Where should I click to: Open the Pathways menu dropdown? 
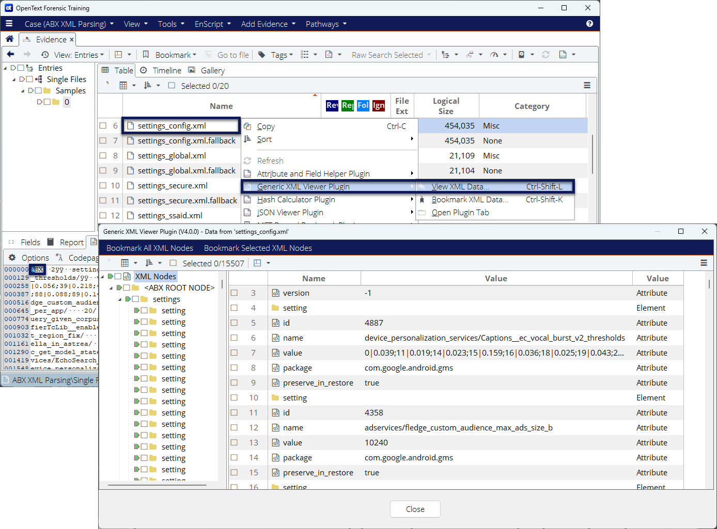click(x=326, y=24)
